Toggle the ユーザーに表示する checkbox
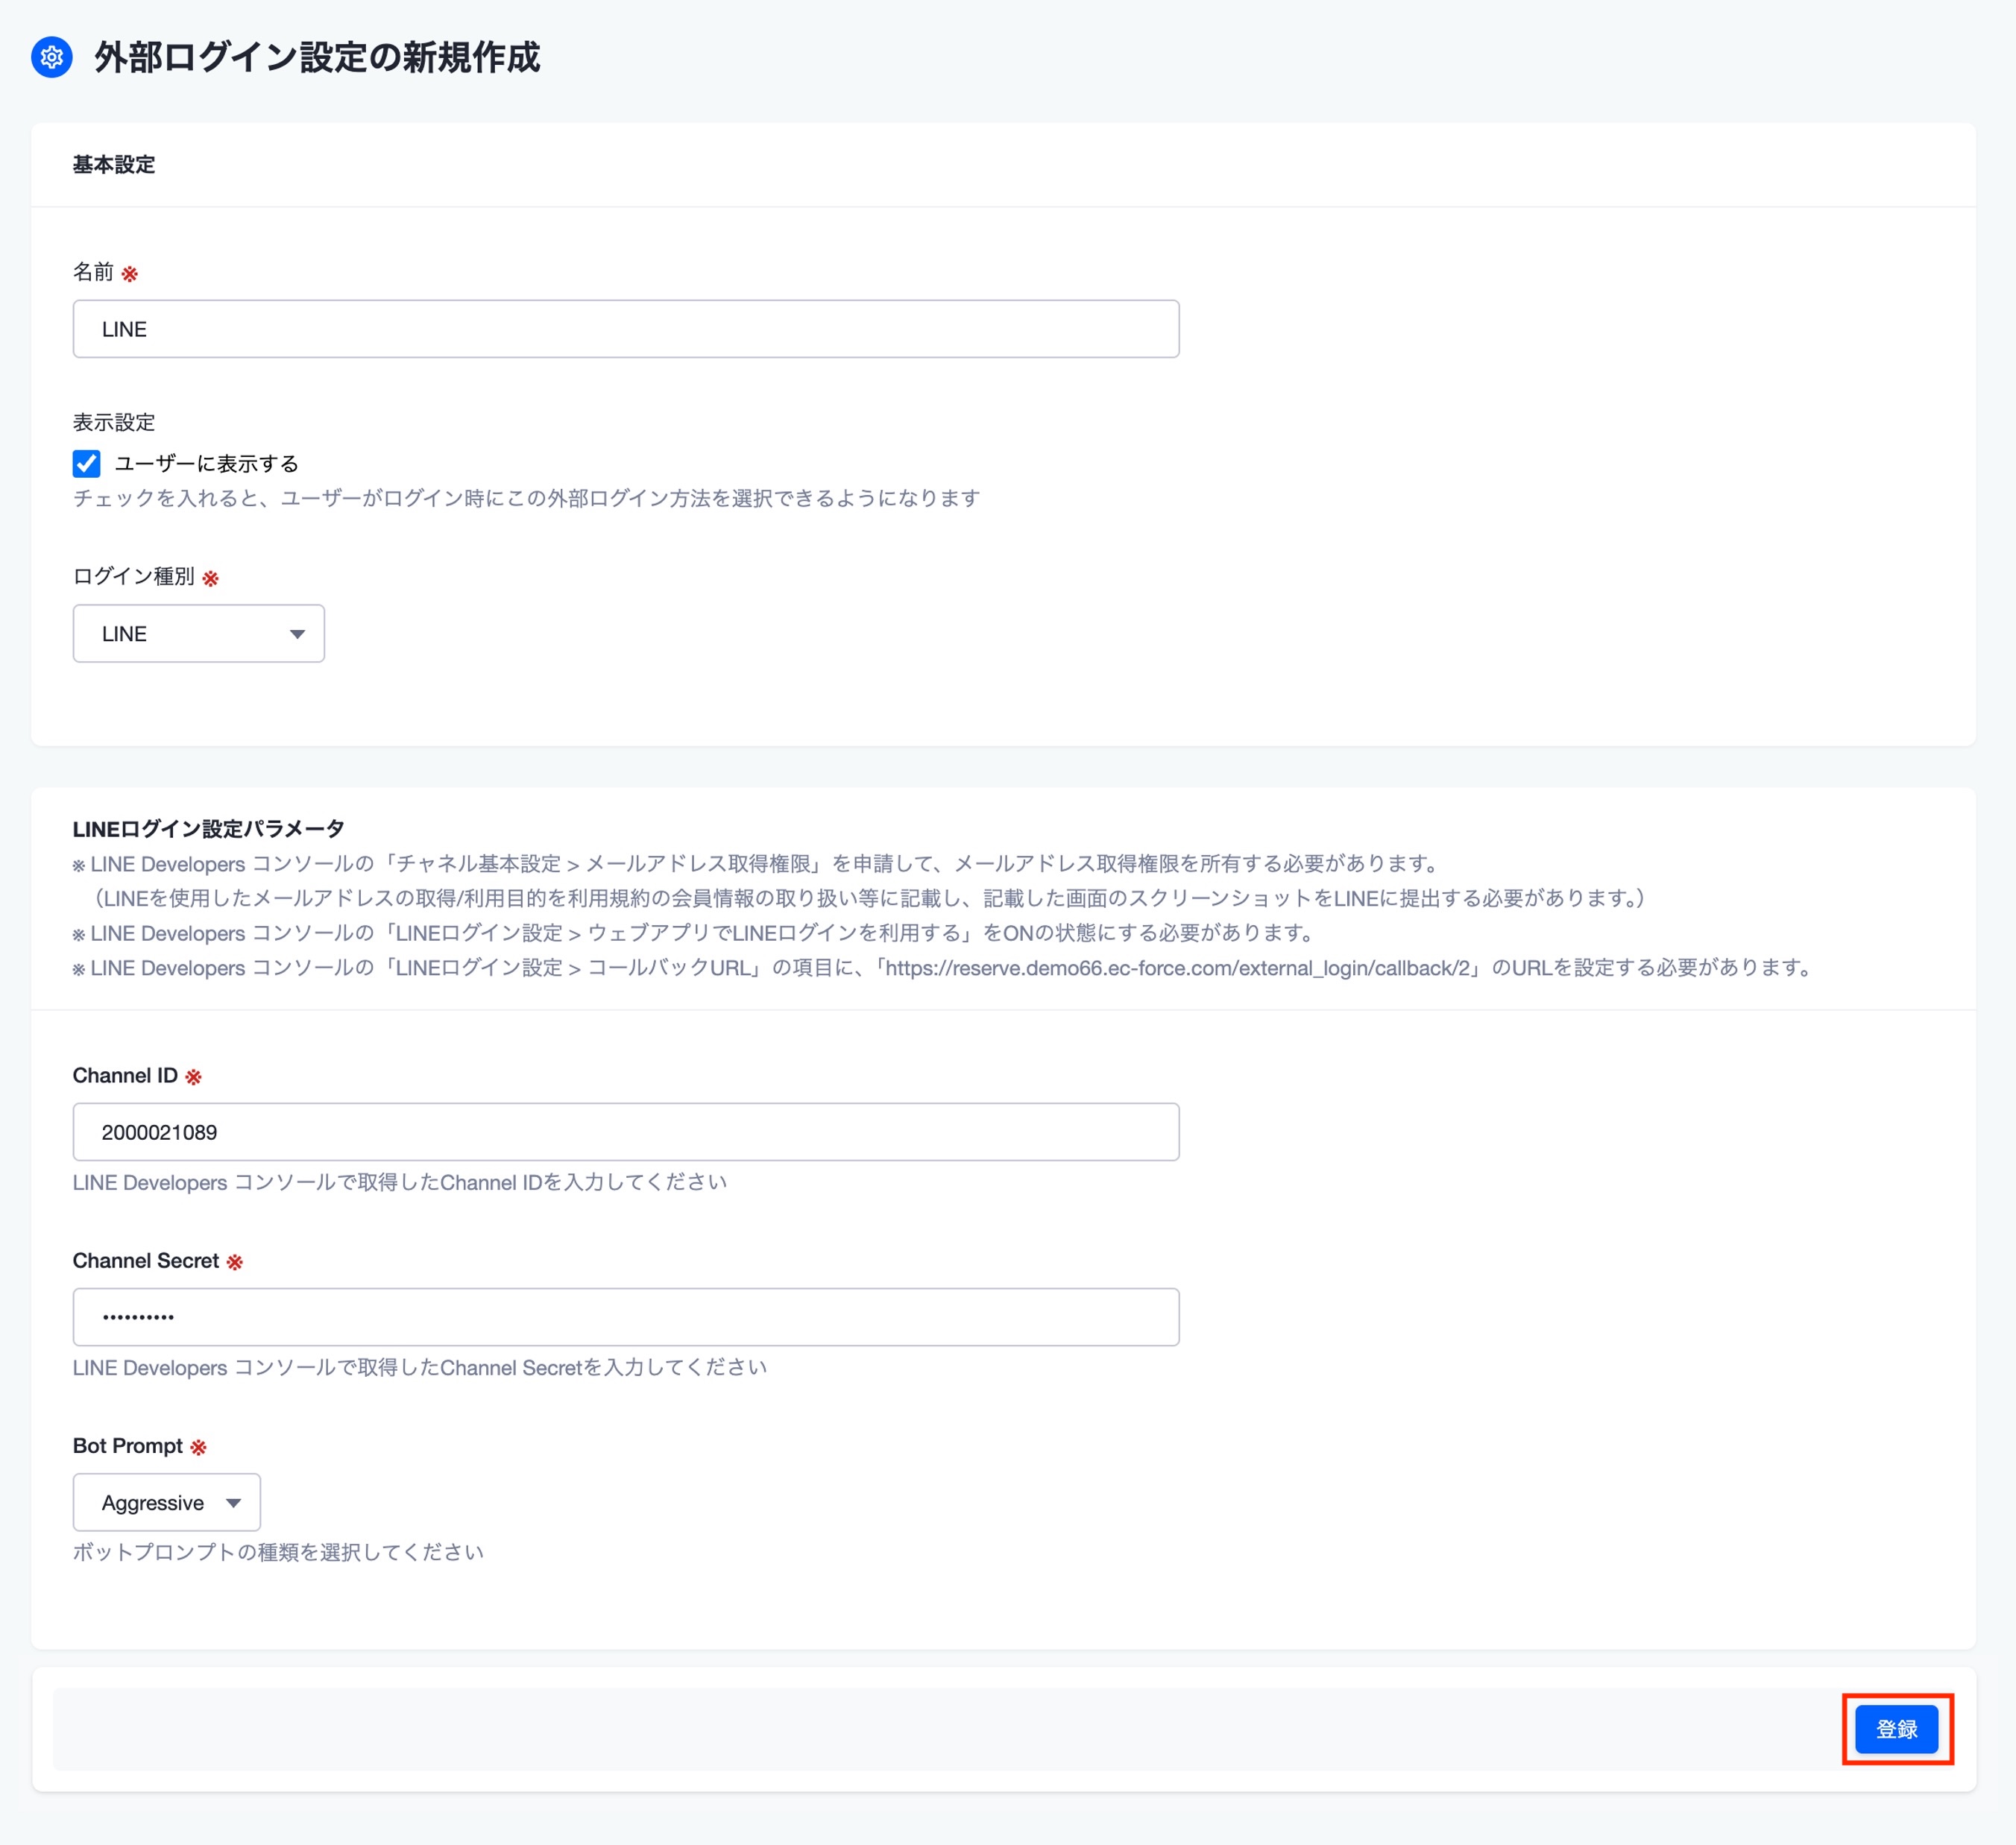Screen dimensions: 2016x1845 tap(87, 463)
